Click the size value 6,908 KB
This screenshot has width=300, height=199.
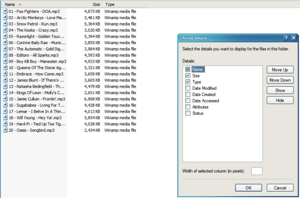(92, 99)
